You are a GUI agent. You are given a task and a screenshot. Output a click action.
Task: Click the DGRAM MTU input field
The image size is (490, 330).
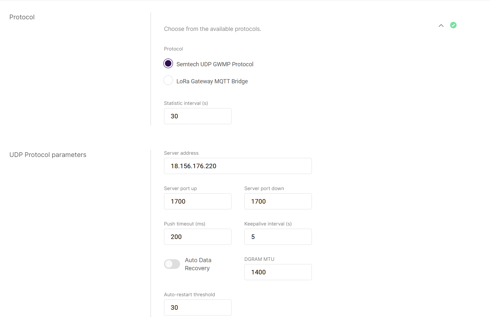point(278,272)
